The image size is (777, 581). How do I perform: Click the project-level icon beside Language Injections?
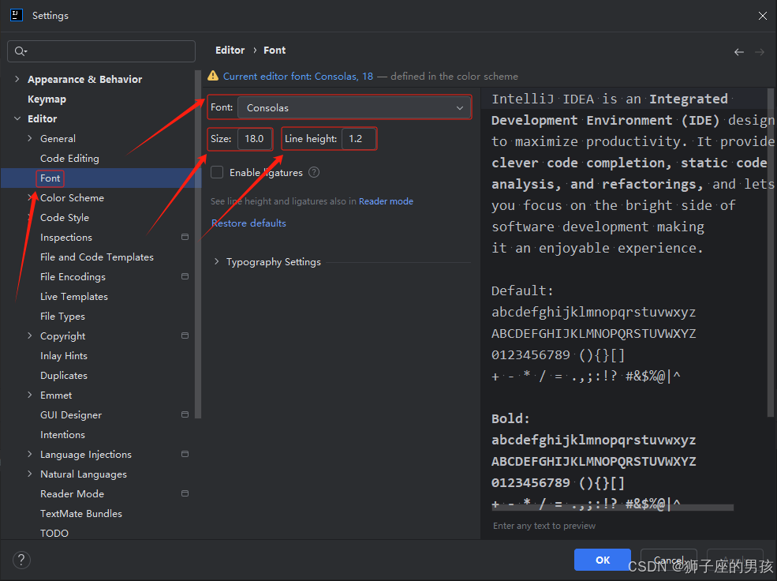[185, 454]
